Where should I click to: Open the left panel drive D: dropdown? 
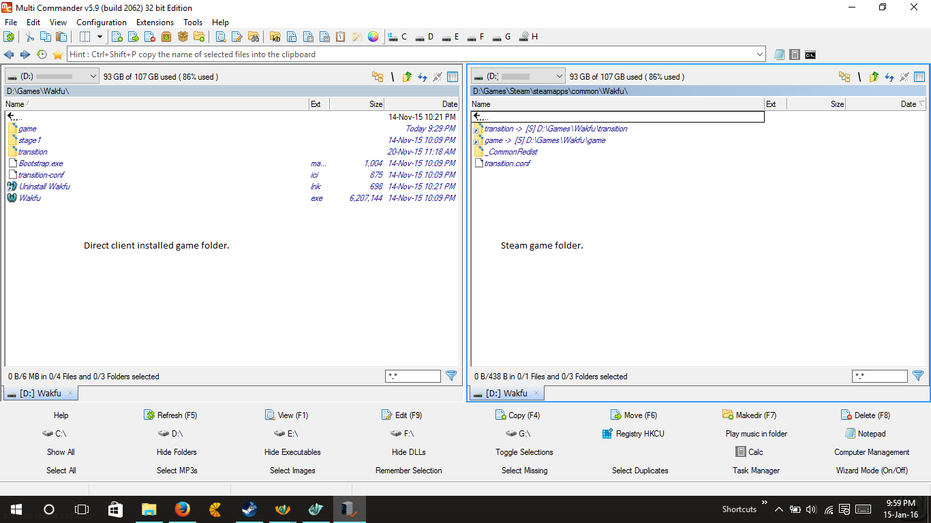93,77
